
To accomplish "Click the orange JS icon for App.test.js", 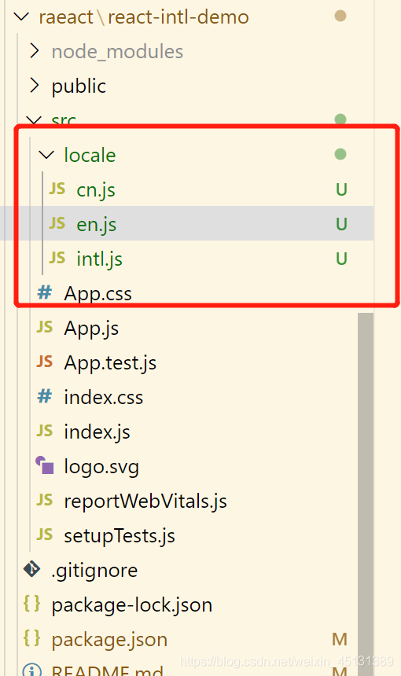I will 44,362.
